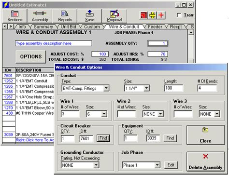229x175 pixels.
Task: Click the DESCRIPTION column header
Action: pyautogui.click(x=35, y=70)
